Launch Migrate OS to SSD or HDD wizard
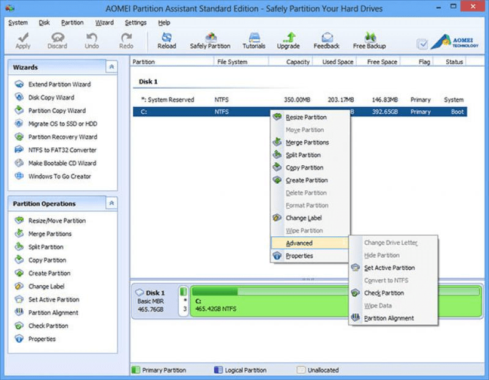The height and width of the screenshot is (380, 489). 62,124
